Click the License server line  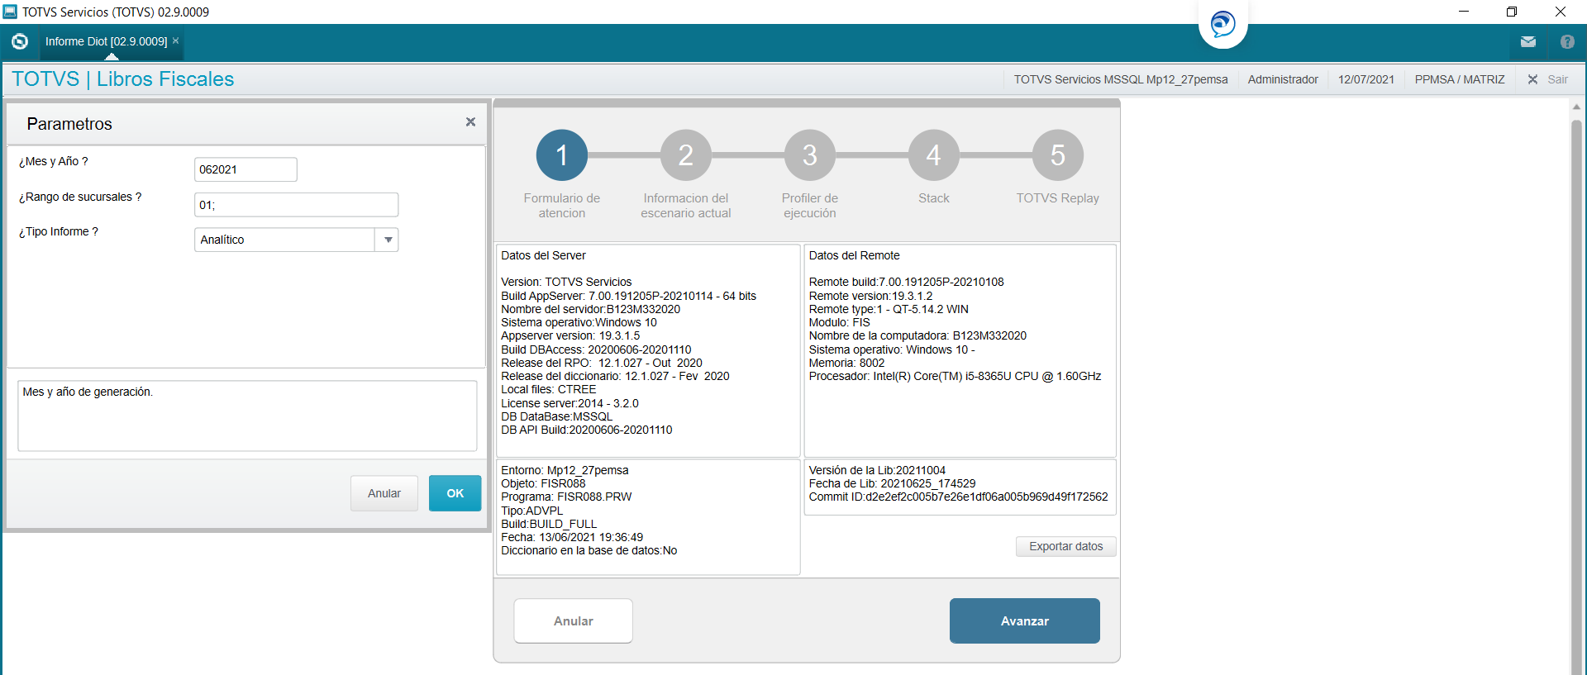pyautogui.click(x=570, y=403)
